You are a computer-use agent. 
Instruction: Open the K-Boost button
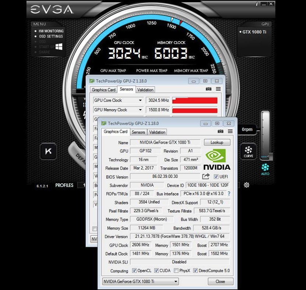pyautogui.click(x=48, y=151)
